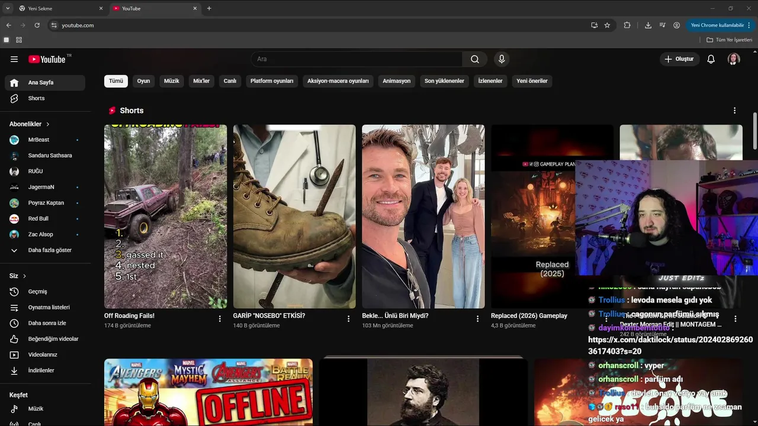Viewport: 758px width, 426px height.
Task: Expand Daha fazla göster subscriptions
Action: [x=45, y=250]
